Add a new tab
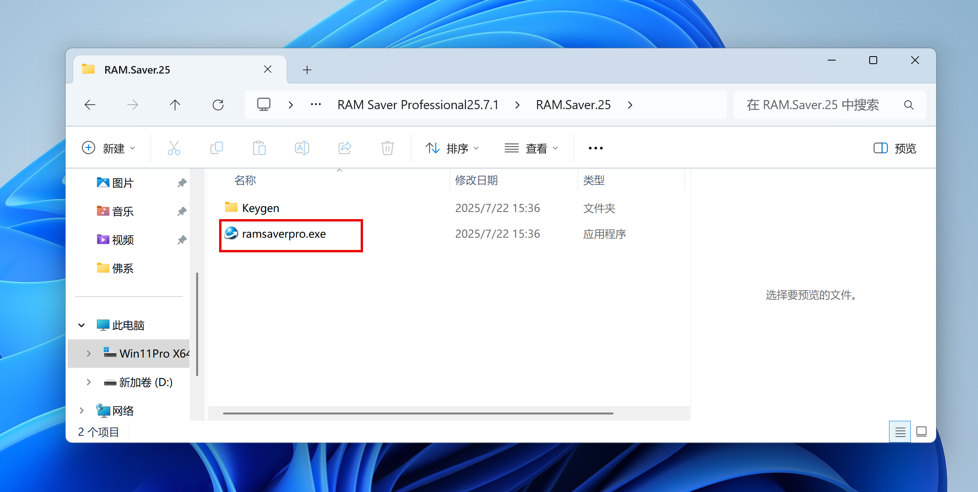This screenshot has width=978, height=492. click(307, 70)
